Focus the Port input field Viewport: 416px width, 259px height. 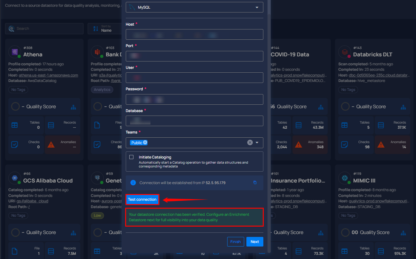point(195,56)
